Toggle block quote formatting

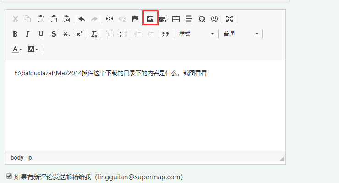pos(165,34)
